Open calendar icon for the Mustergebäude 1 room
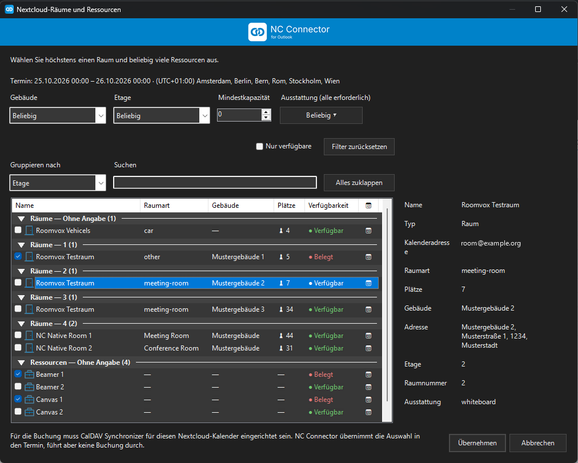Screen dimensions: 578x463 tap(368, 257)
